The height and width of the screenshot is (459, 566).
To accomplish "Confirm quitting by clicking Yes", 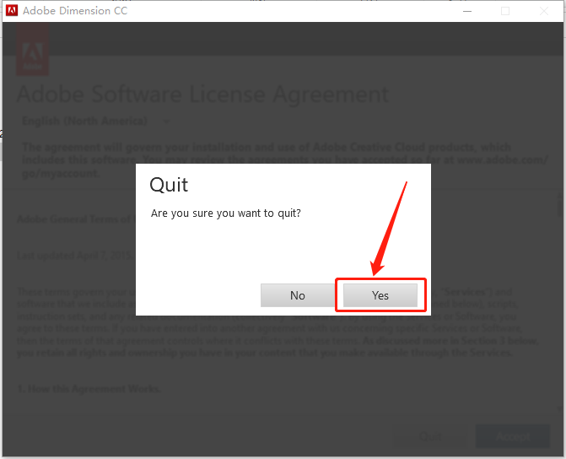I will coord(380,295).
